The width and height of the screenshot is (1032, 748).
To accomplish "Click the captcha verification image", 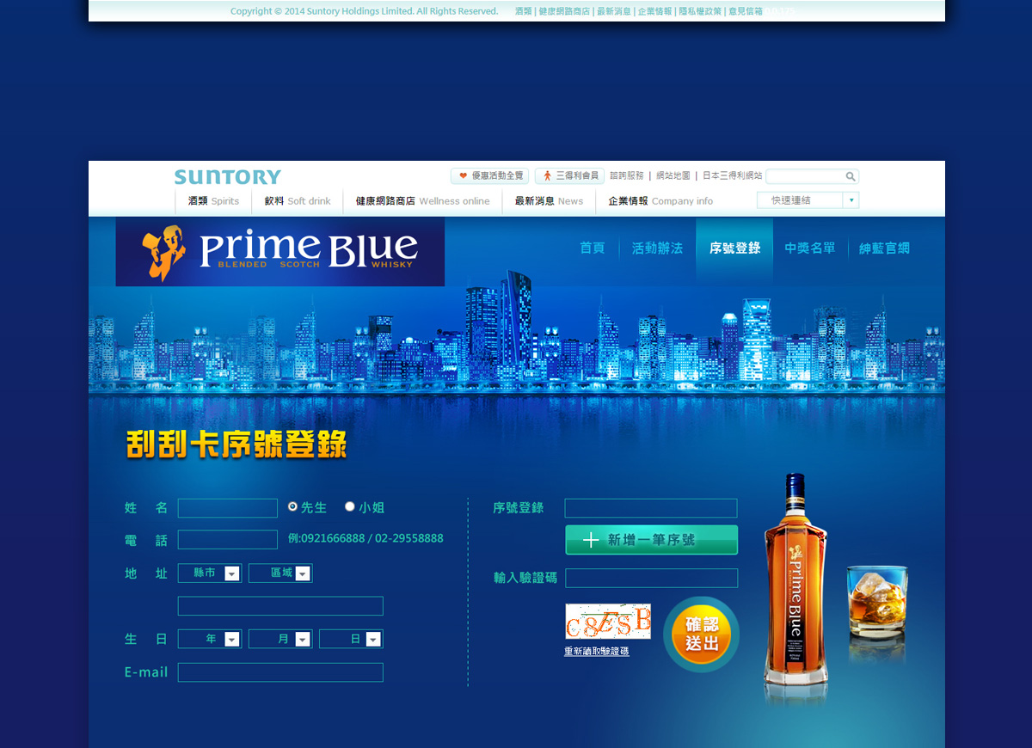I will click(x=608, y=621).
